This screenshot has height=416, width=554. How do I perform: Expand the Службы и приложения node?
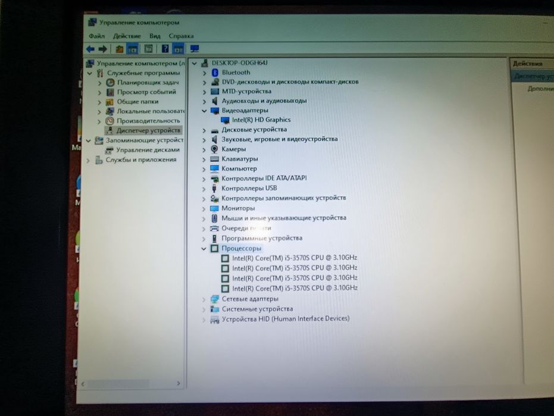point(88,161)
